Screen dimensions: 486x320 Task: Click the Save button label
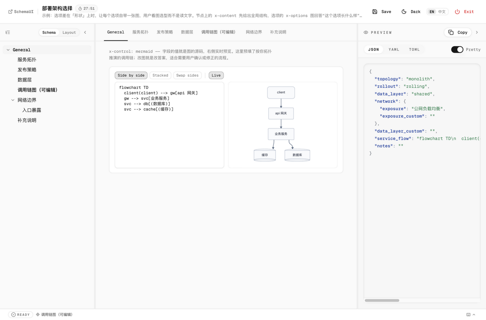(386, 12)
